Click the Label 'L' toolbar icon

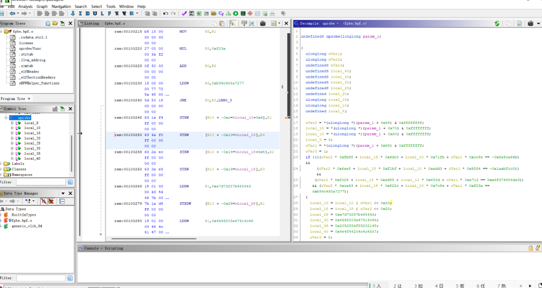coord(102,13)
